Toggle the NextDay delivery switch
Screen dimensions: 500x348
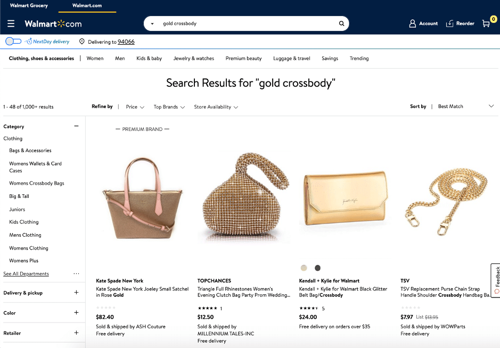coord(13,41)
